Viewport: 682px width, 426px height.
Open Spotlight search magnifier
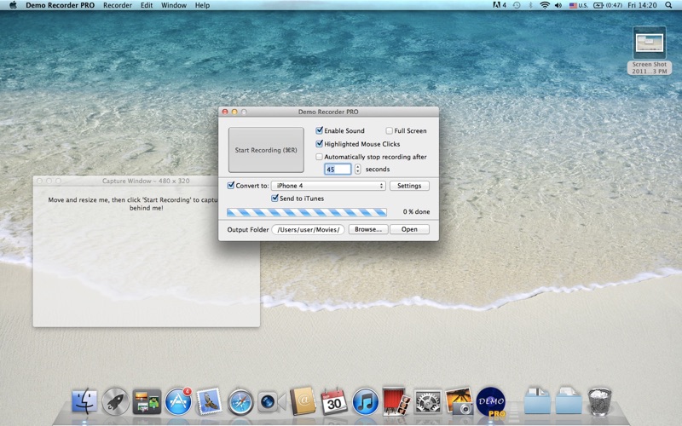(668, 5)
